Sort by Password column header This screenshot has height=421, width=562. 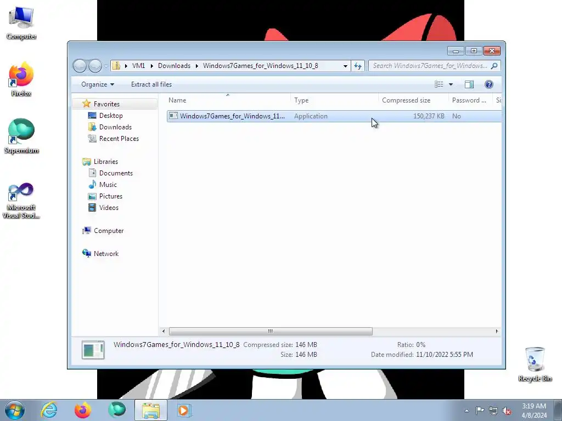[470, 100]
